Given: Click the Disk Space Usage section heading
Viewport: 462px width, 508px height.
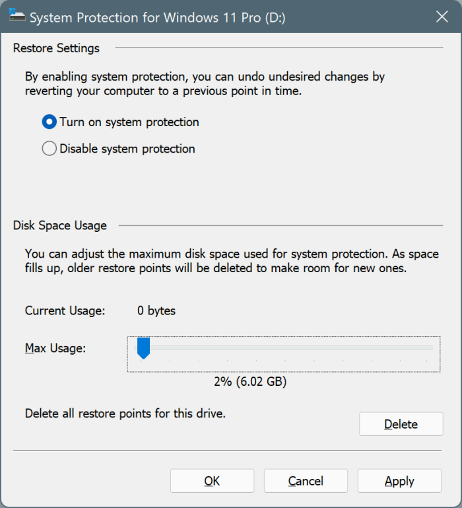Looking at the screenshot, I should coord(60,225).
